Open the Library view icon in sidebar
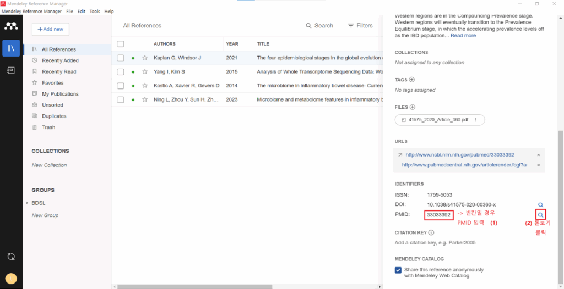Screen dimensions: 564x289 pyautogui.click(x=11, y=48)
